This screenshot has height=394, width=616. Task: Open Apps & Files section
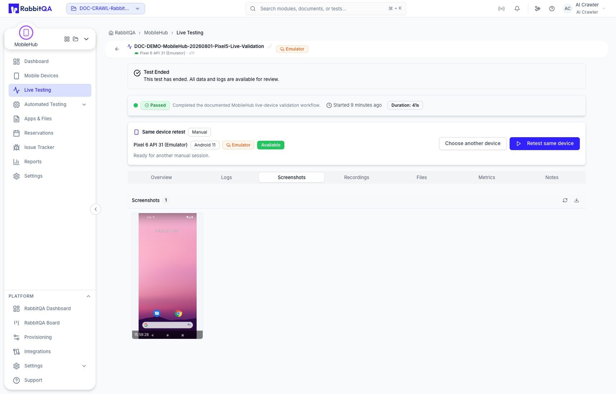[50, 119]
